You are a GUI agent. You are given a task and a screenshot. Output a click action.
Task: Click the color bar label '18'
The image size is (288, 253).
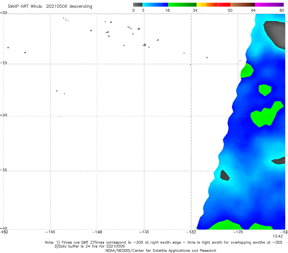click(x=167, y=11)
